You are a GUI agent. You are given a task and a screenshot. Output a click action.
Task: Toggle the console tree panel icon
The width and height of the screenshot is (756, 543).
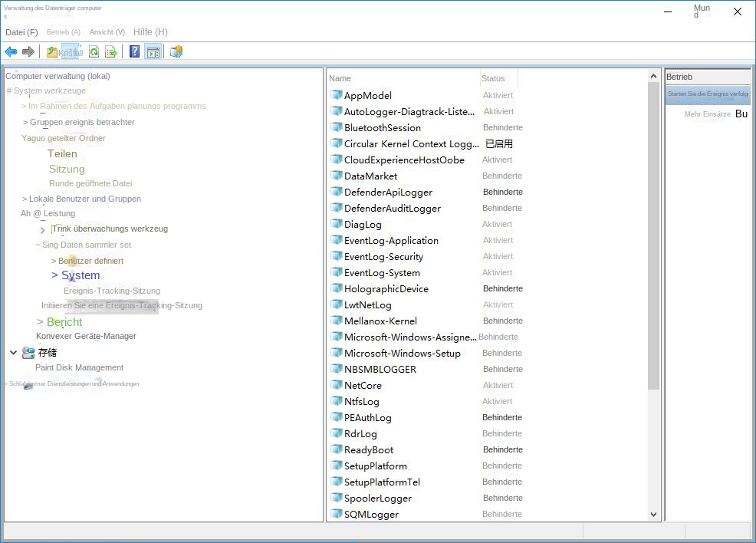[x=153, y=51]
